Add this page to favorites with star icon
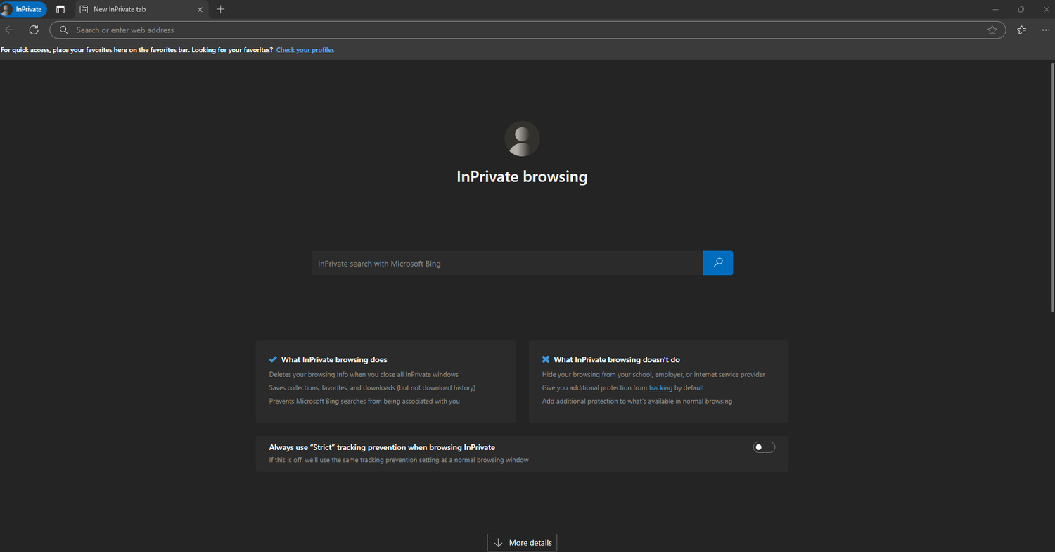Image resolution: width=1055 pixels, height=552 pixels. (992, 30)
